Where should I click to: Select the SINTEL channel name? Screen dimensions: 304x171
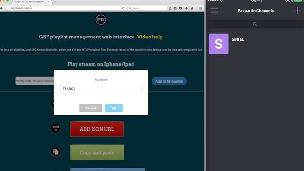pos(237,39)
